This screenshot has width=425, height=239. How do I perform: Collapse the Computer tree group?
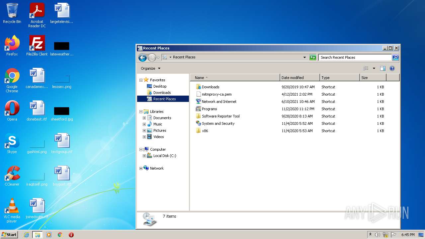tap(141, 150)
